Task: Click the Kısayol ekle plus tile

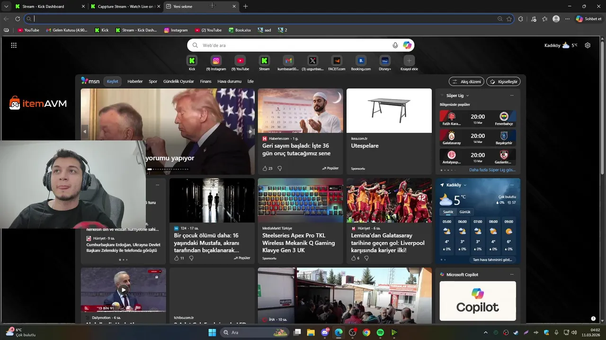Action: tap(409, 60)
